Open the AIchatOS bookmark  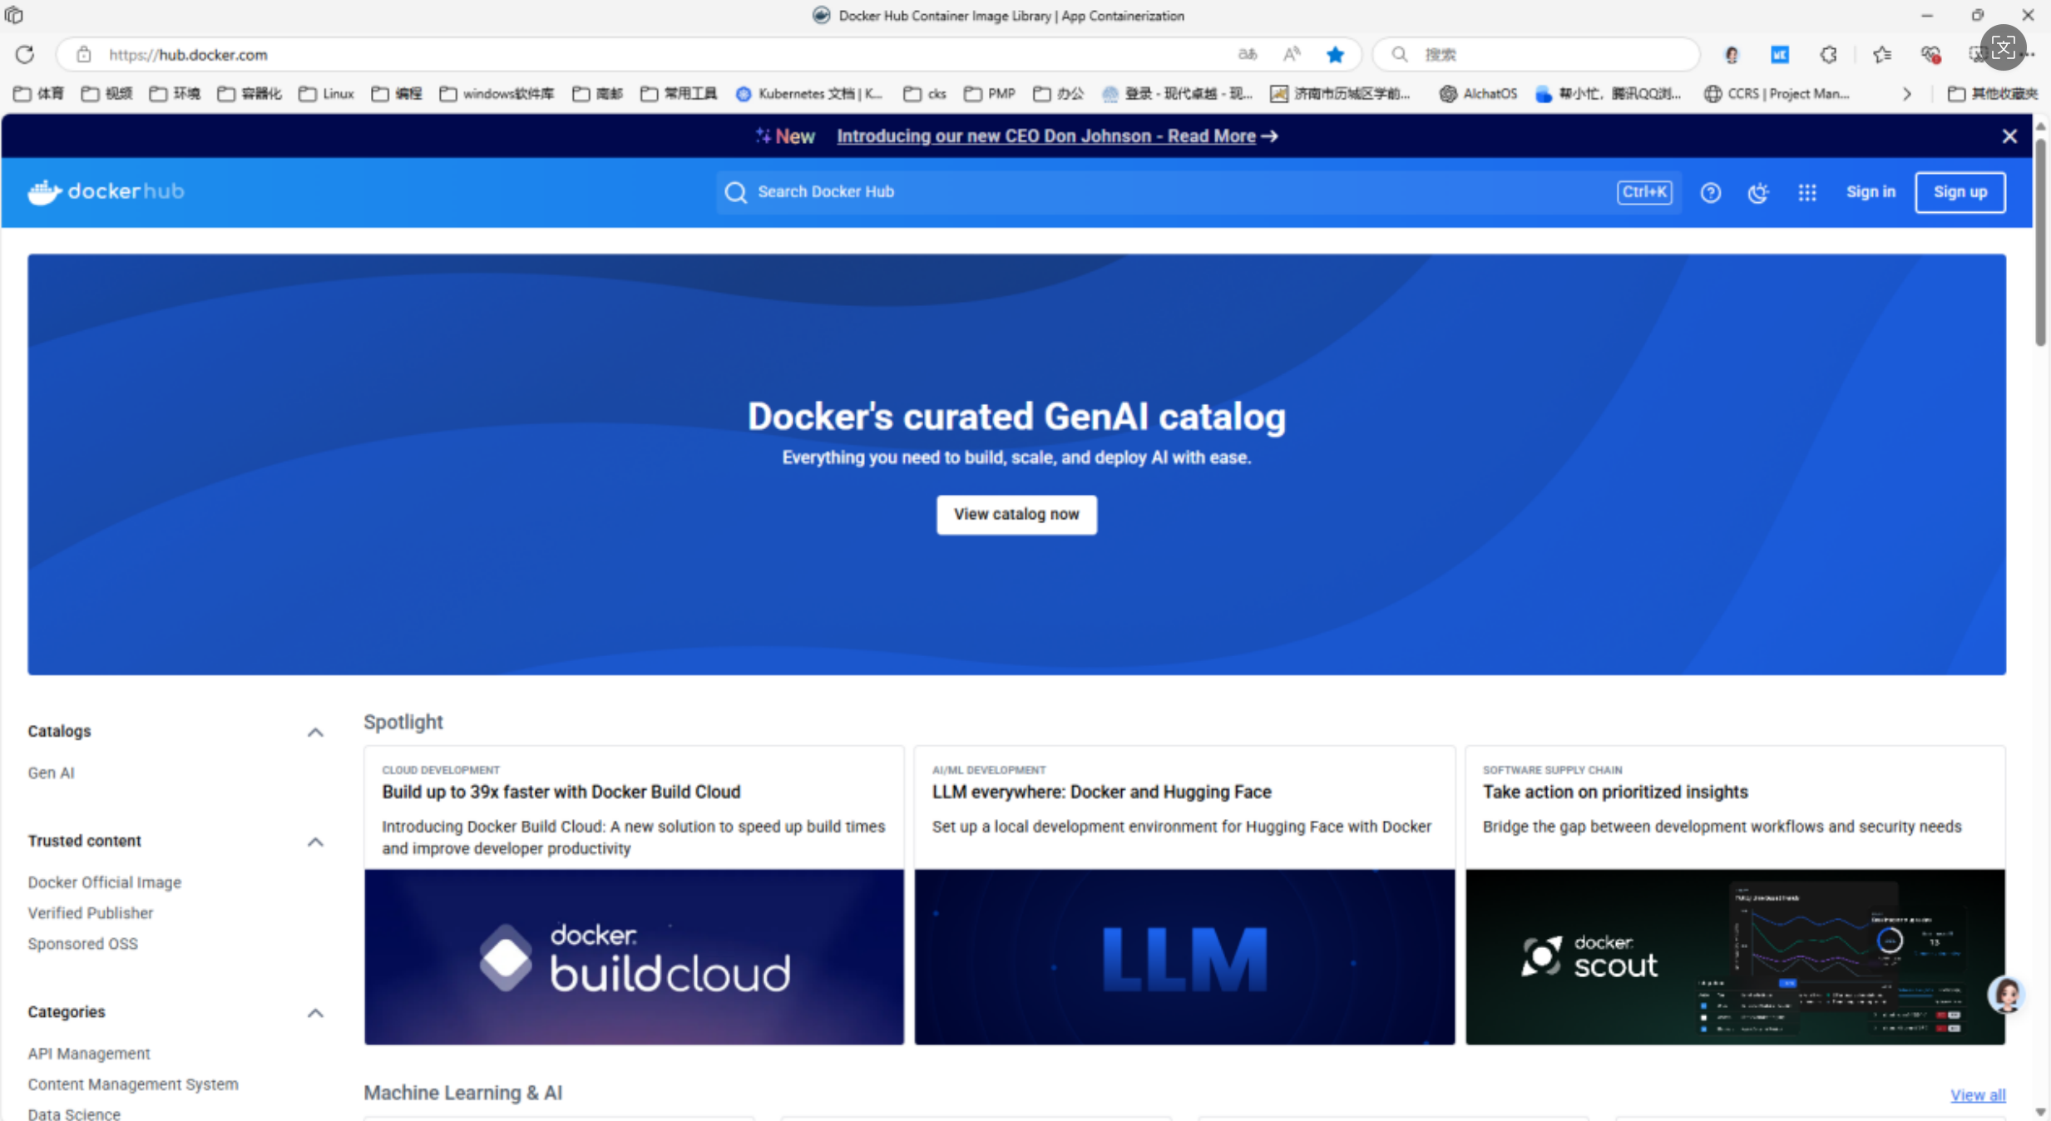(x=1478, y=94)
